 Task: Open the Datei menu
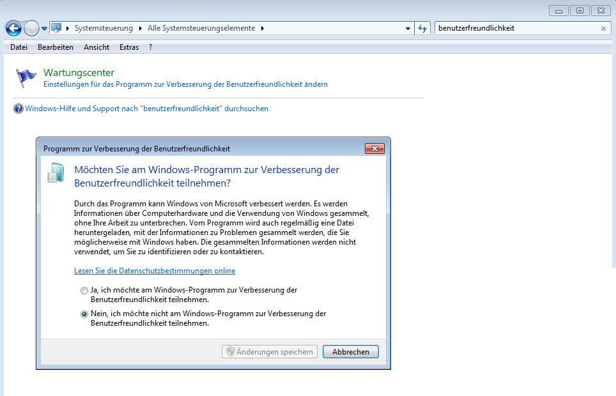[19, 47]
